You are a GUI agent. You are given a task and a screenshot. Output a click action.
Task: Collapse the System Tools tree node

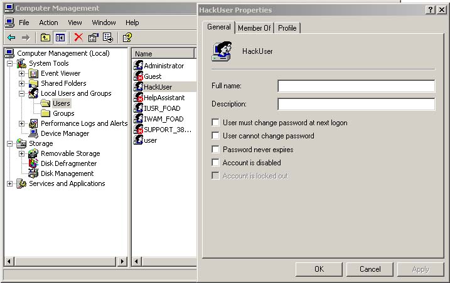[x=10, y=63]
